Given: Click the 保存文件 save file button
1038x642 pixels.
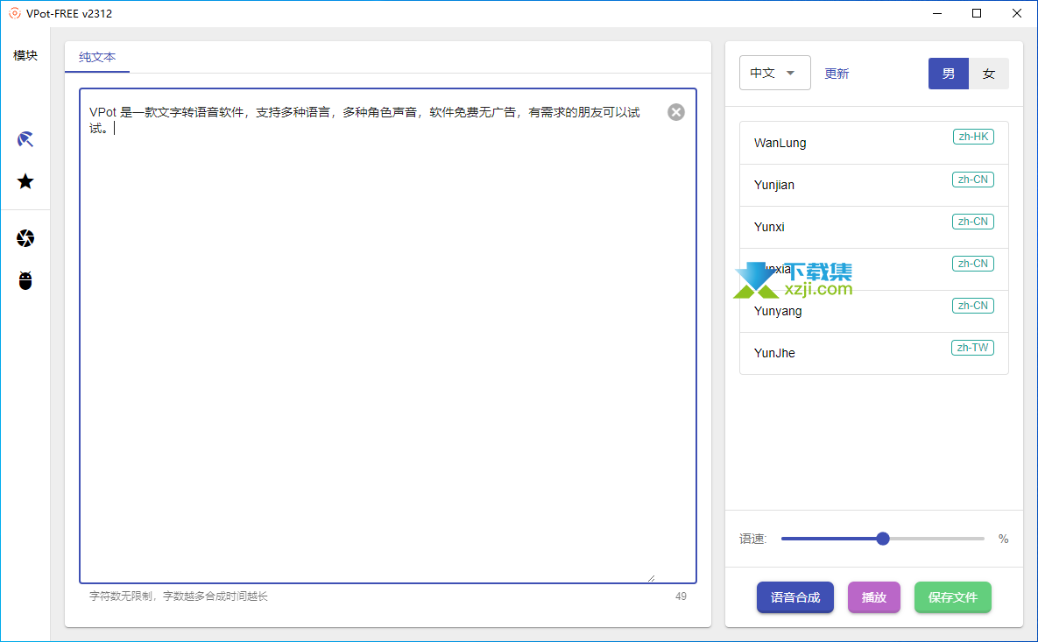Looking at the screenshot, I should tap(953, 597).
